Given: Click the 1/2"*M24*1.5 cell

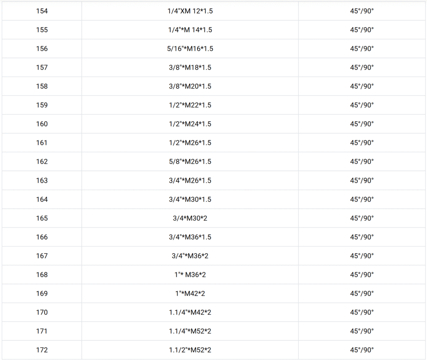Looking at the screenshot, I should (190, 124).
